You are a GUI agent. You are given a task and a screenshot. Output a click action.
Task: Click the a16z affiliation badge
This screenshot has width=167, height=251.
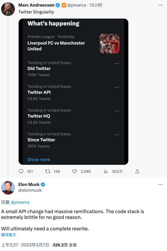point(64,5)
